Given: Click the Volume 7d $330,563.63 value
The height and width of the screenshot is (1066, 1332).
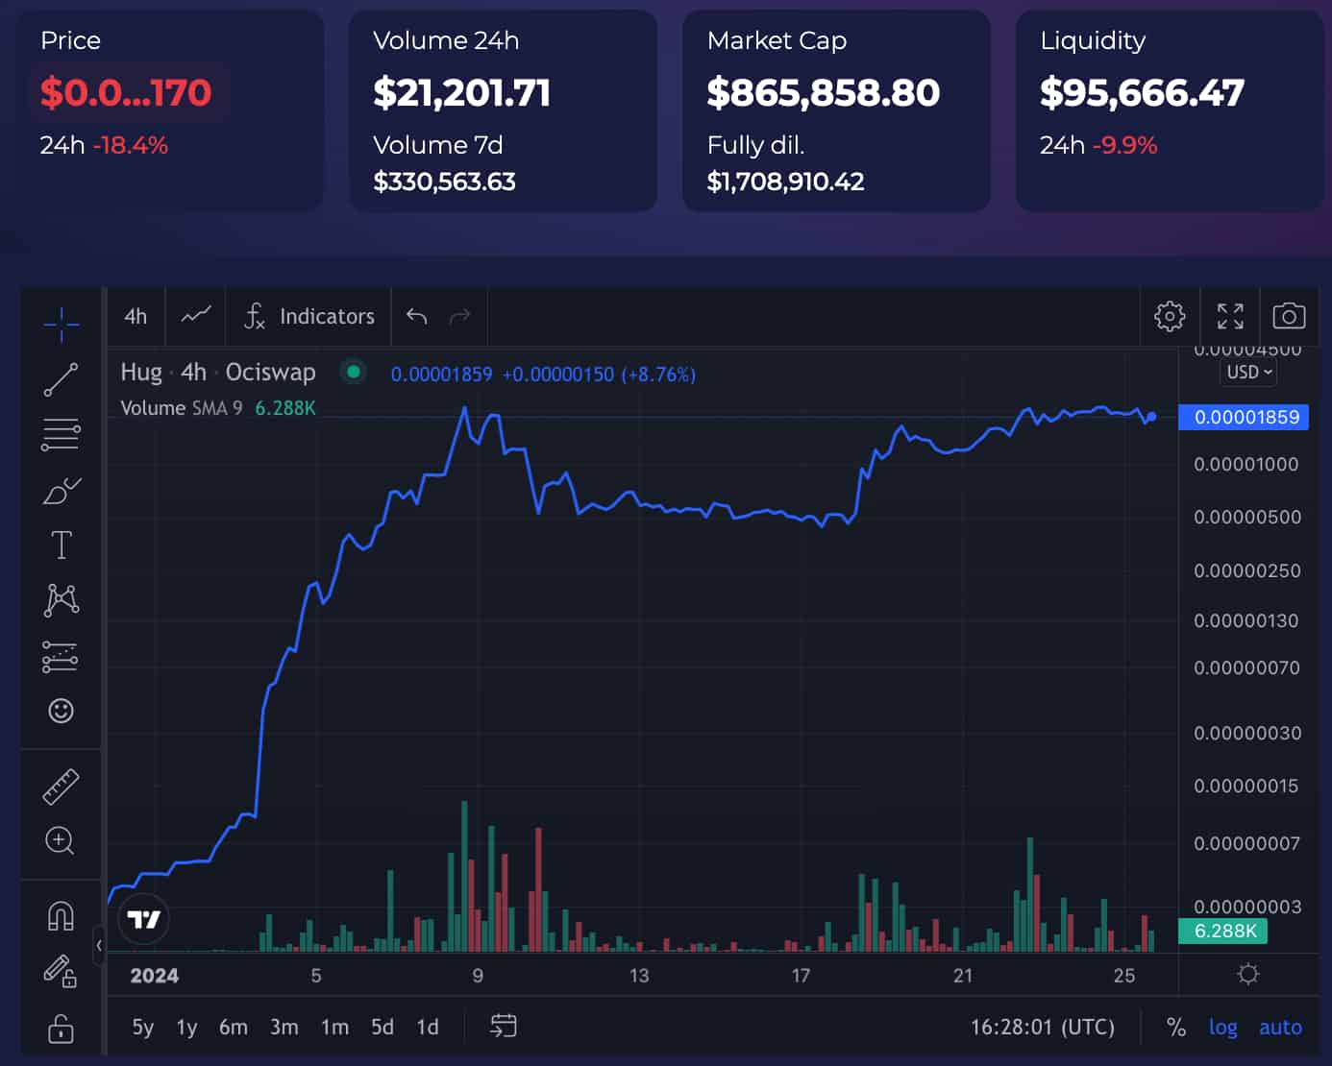Looking at the screenshot, I should pos(444,182).
